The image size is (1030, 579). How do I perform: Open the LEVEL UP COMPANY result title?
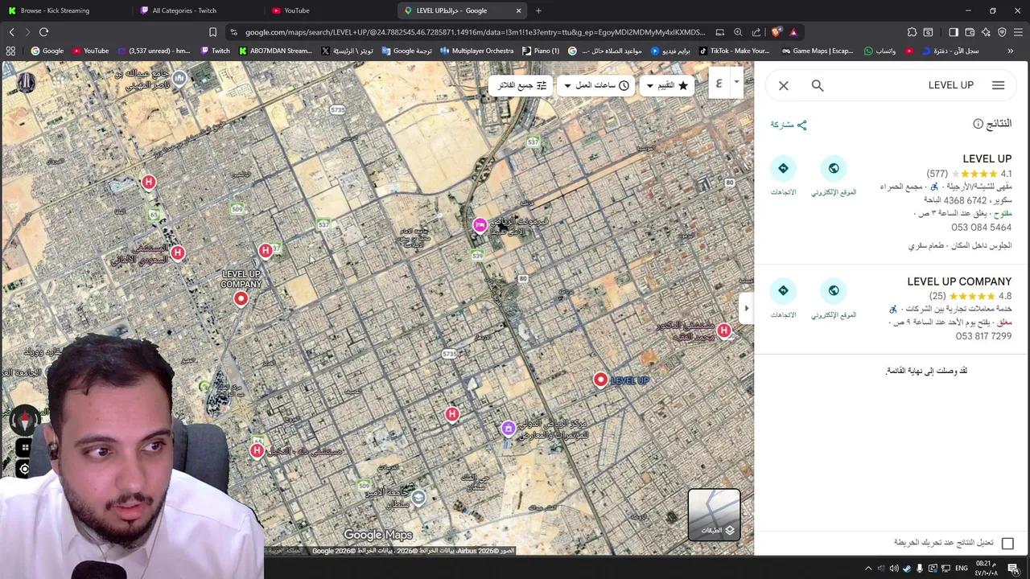point(959,281)
